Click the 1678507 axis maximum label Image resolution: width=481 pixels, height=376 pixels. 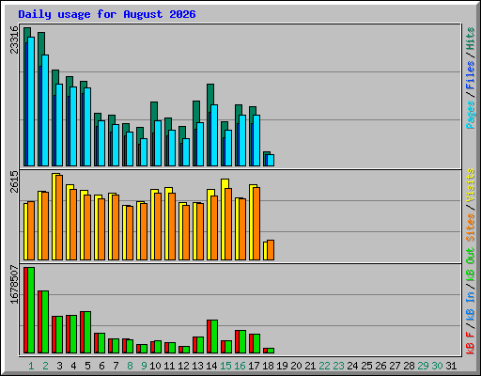coord(14,285)
